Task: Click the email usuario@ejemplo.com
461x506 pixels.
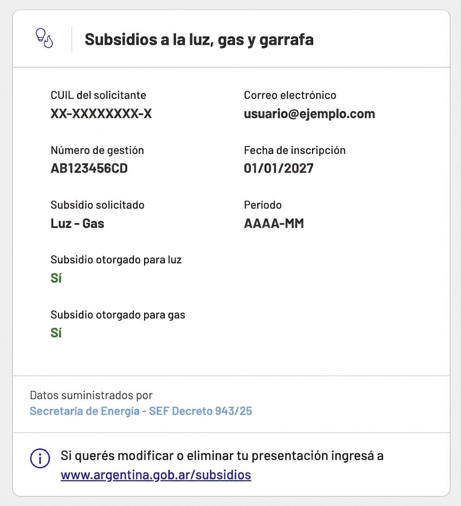Action: point(309,114)
